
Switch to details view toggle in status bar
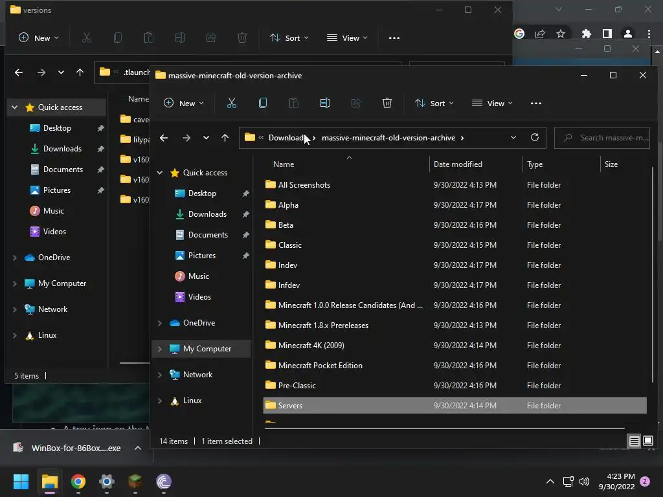coord(635,441)
